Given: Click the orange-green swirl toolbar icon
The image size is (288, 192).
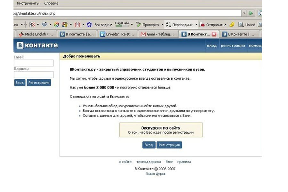Looking at the screenshot, I should pyautogui.click(x=56, y=25).
